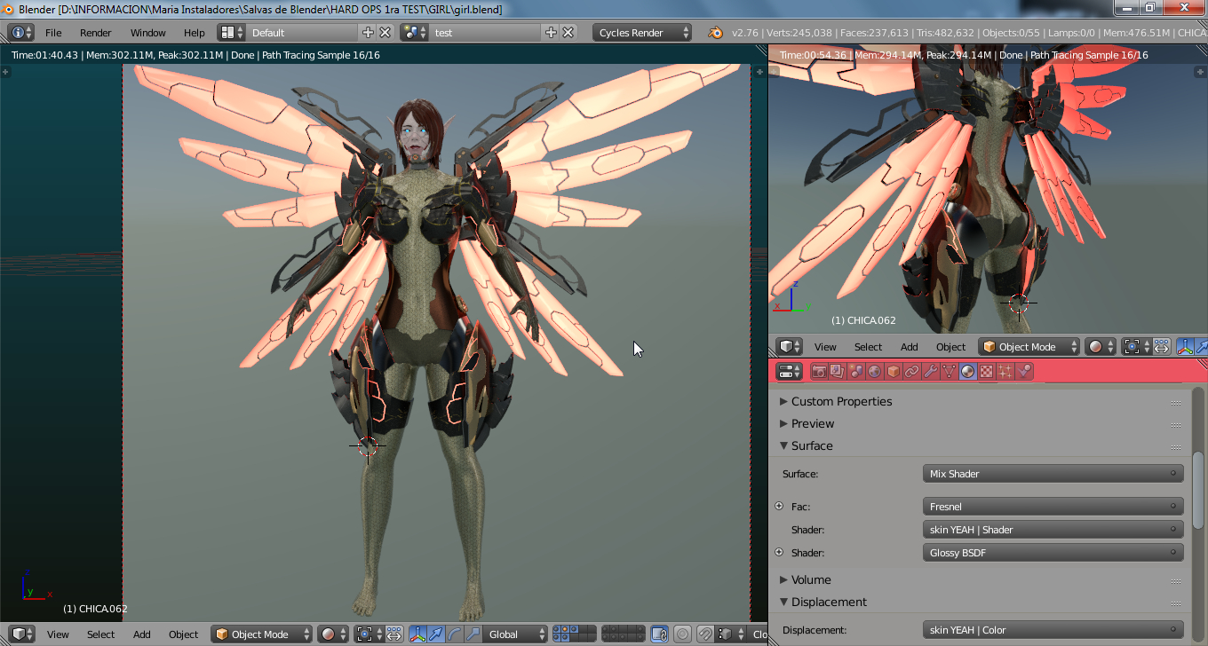Toggle 3D manipulator in left viewport
1208x646 pixels.
tap(417, 634)
